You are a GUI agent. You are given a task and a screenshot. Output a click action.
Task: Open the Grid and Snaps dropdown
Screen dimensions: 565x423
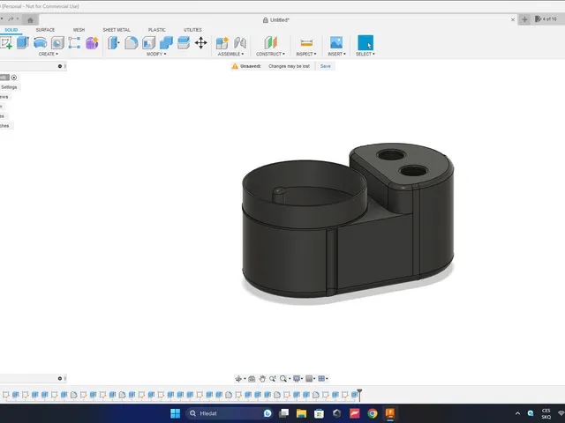tap(310, 378)
